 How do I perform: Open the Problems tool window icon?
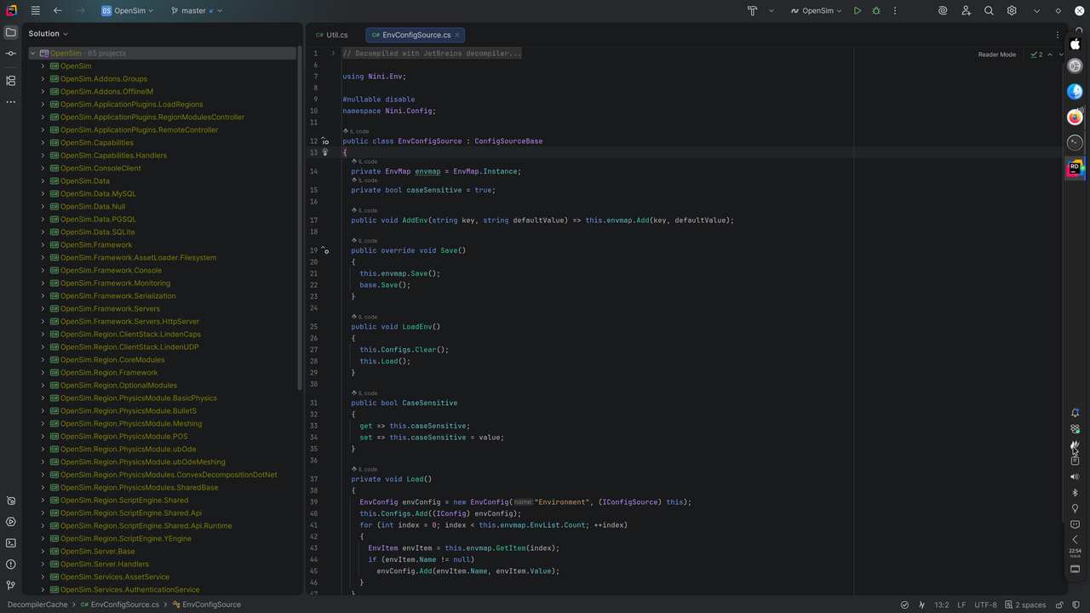(x=11, y=564)
